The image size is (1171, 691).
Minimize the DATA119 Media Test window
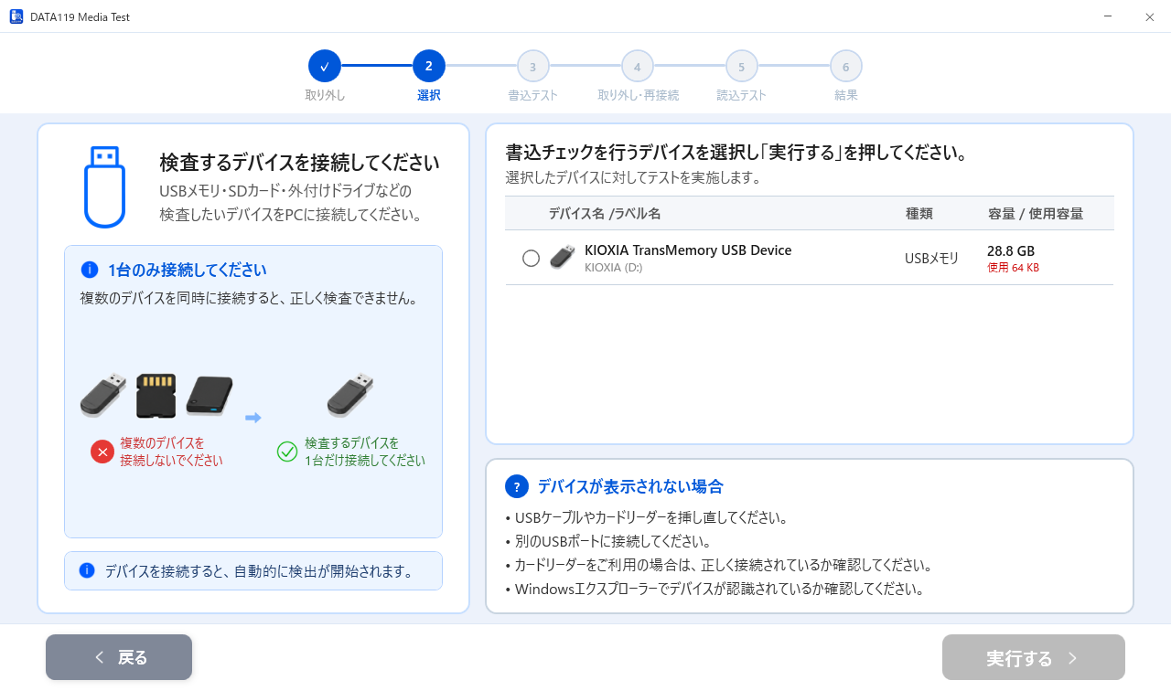1108,16
